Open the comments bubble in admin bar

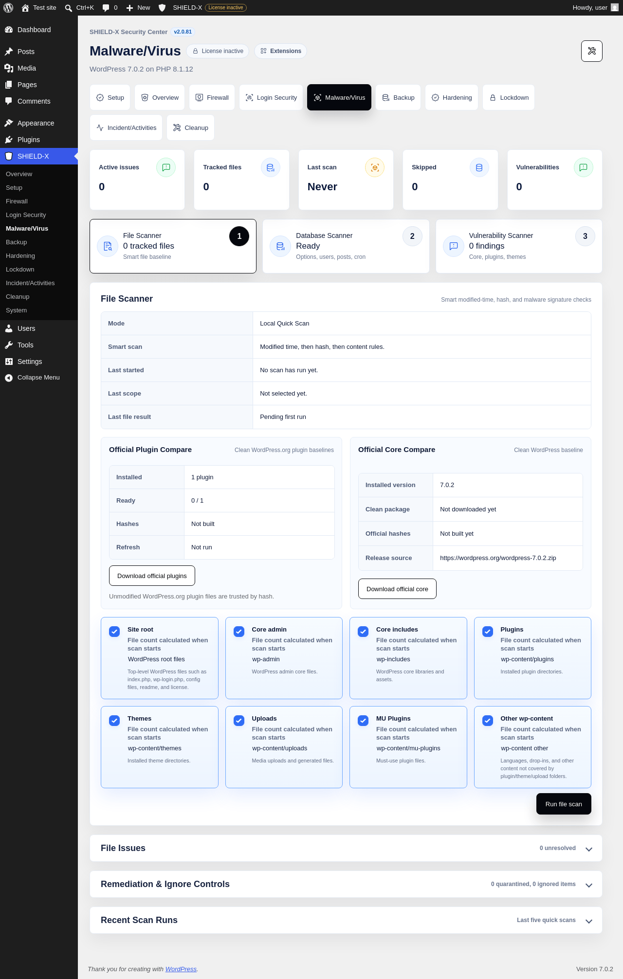coord(106,8)
